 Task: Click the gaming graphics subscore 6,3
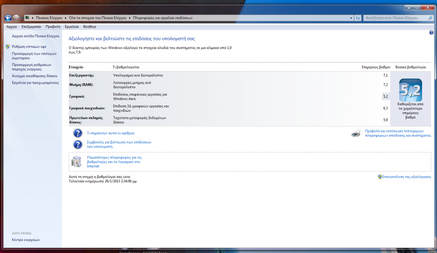386,108
